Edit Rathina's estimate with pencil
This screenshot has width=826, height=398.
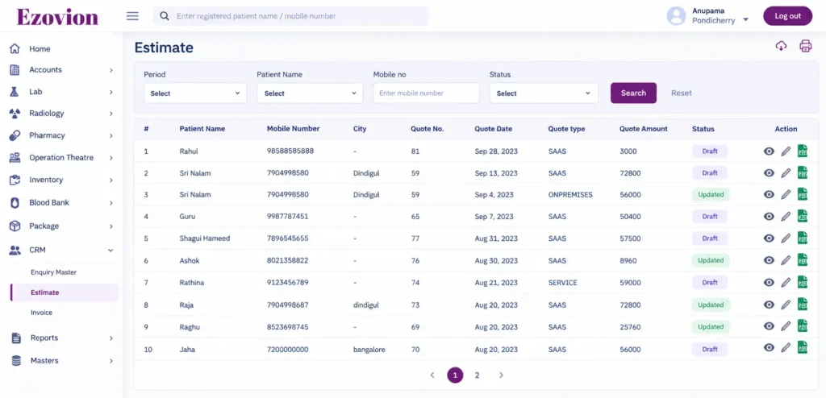point(786,283)
